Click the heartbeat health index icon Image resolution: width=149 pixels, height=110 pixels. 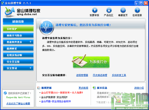click(x=46, y=27)
